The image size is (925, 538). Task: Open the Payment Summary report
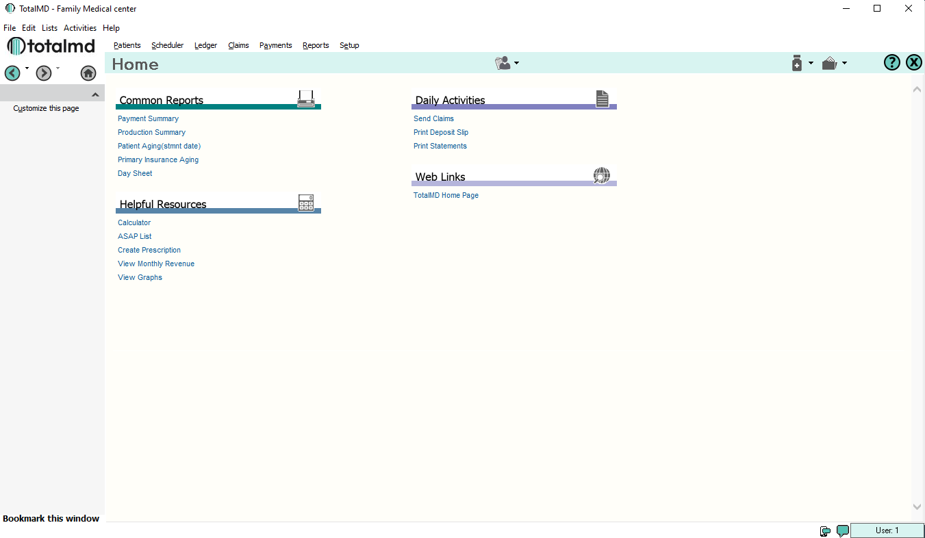tap(148, 118)
